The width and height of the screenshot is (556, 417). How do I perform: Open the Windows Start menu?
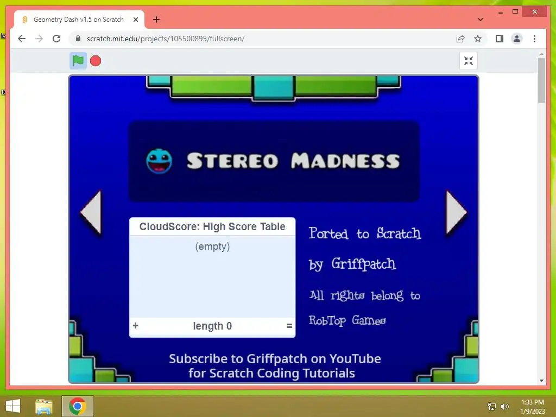tap(13, 406)
